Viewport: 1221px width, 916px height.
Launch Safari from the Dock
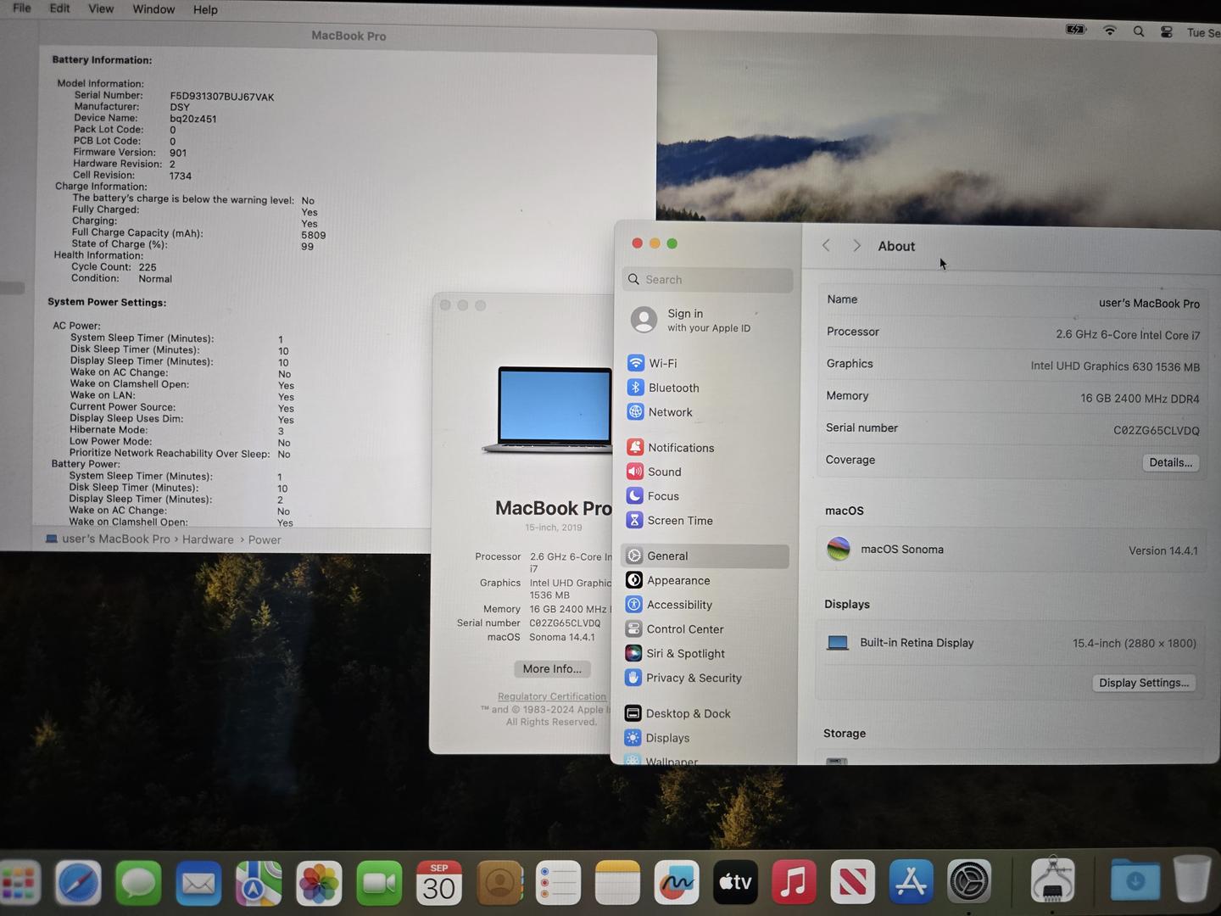pyautogui.click(x=78, y=884)
